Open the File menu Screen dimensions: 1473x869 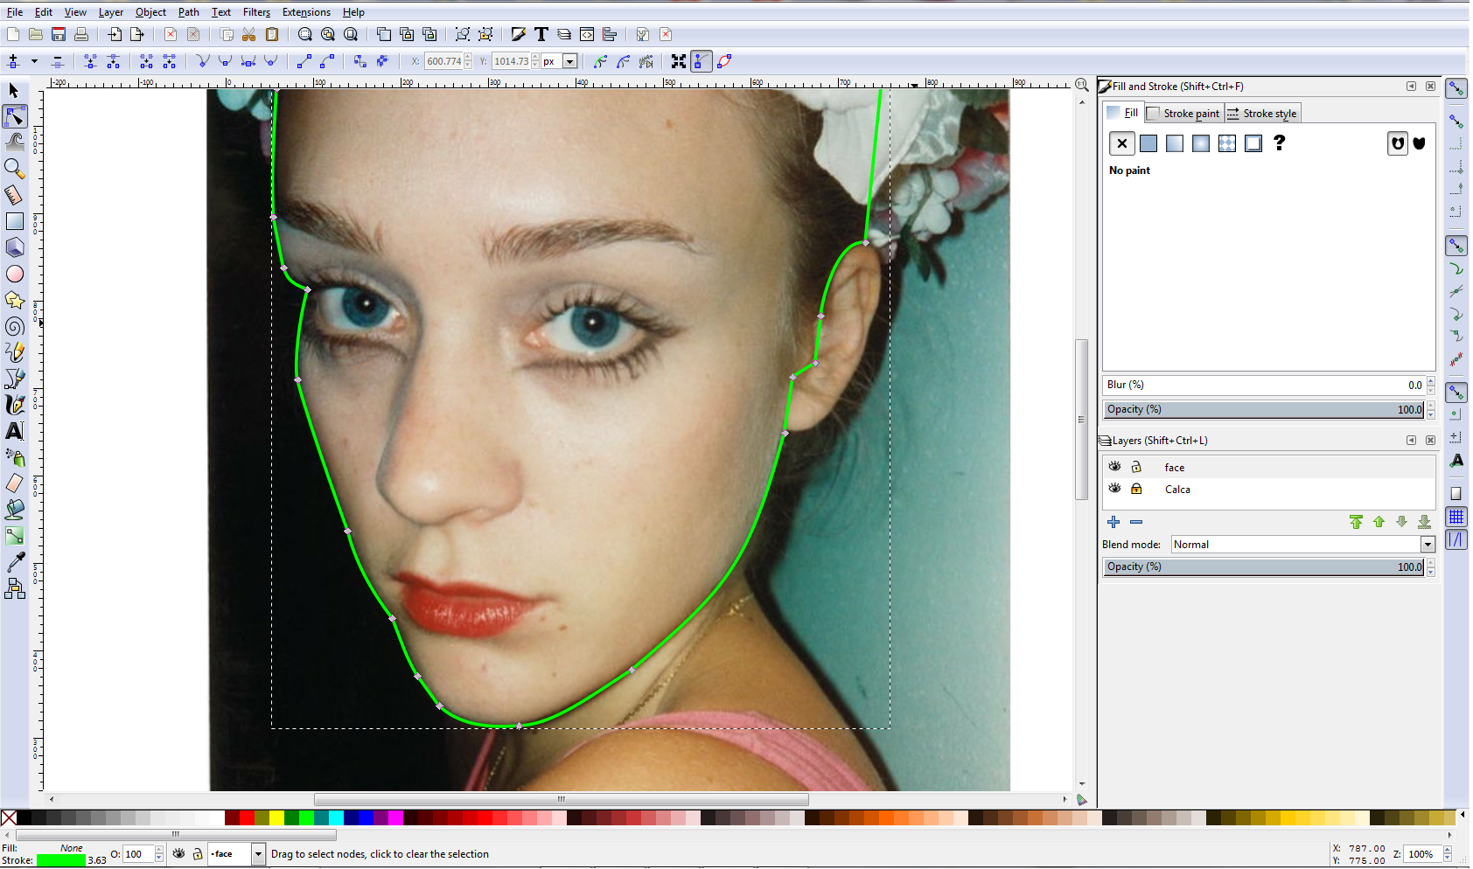[15, 12]
